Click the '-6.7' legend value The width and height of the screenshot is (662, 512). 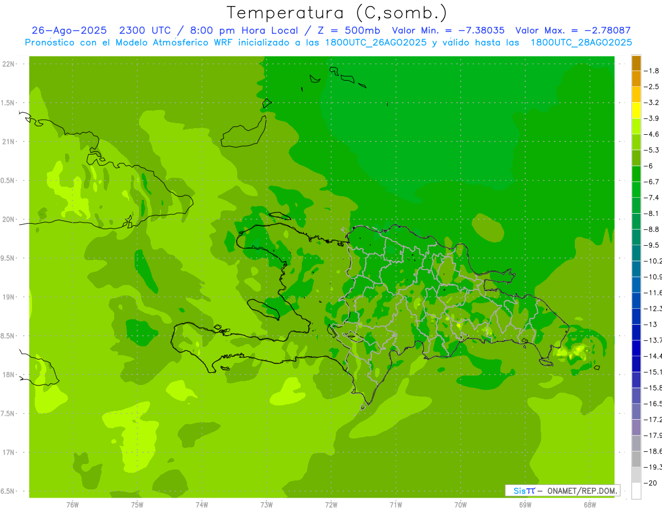[x=652, y=182]
